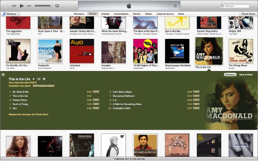Buy the album with Acheter l'album button
This screenshot has width=258, height=161.
coord(44,86)
